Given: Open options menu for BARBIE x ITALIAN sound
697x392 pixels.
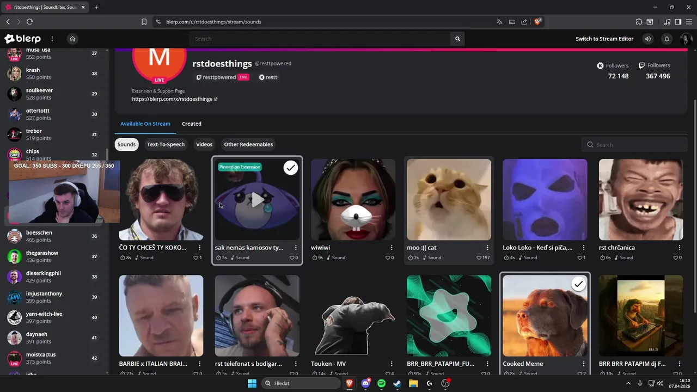Looking at the screenshot, I should click(x=200, y=364).
